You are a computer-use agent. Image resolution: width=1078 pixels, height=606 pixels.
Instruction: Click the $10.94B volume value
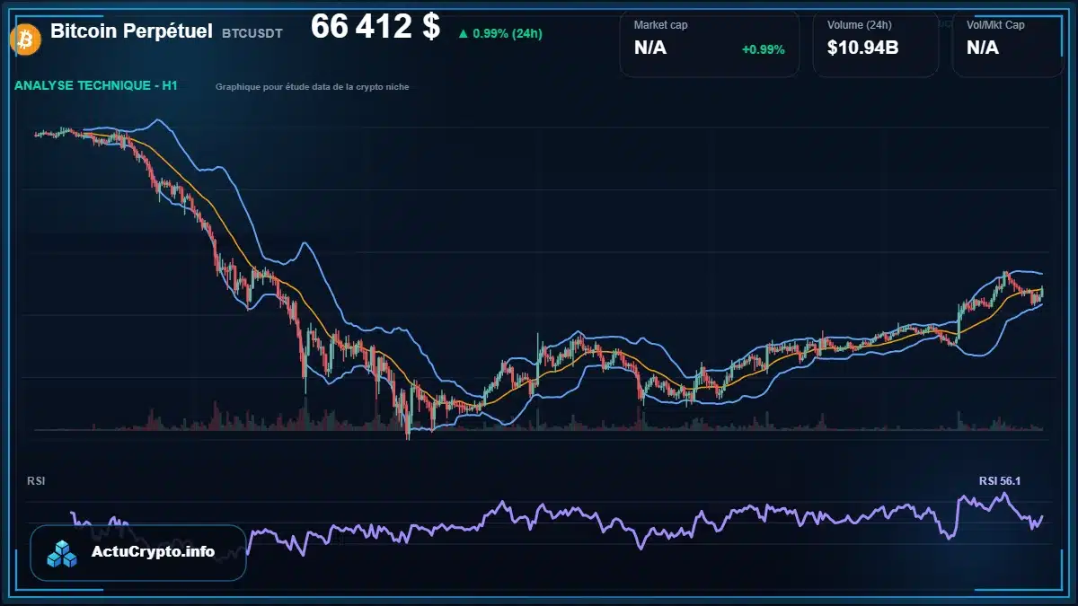pyautogui.click(x=862, y=48)
